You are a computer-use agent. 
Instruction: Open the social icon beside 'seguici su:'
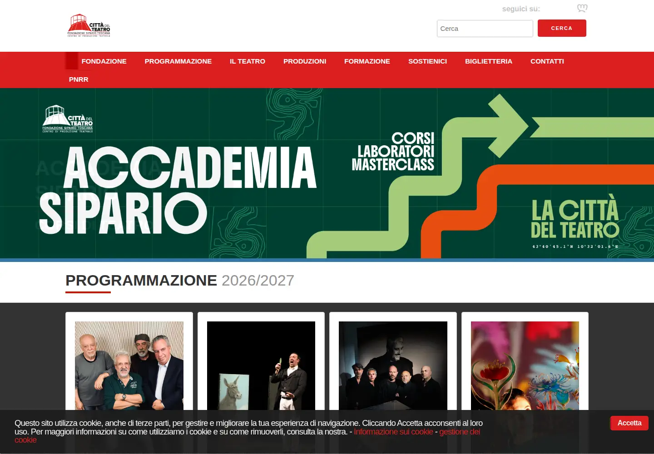click(582, 8)
